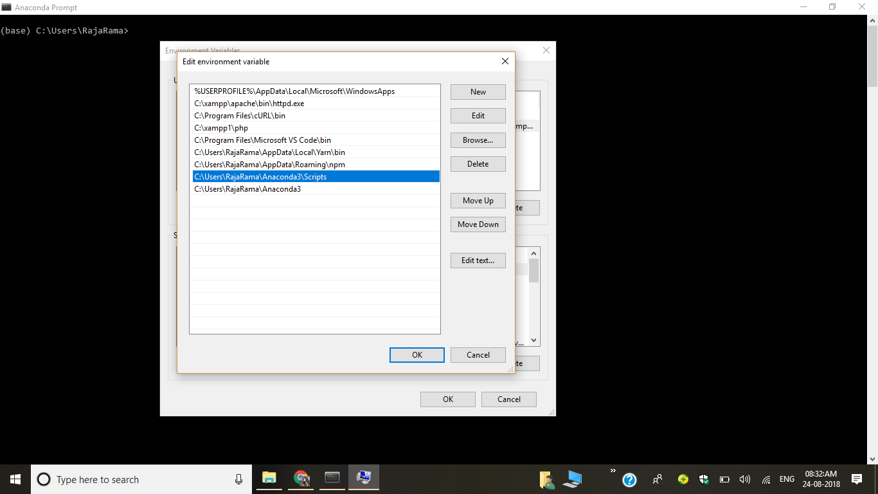Open the Action Center notifications icon
The height and width of the screenshot is (494, 878).
pos(856,479)
